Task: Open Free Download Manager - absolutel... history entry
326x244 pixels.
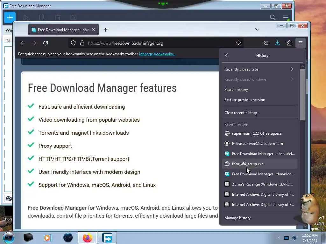Action: pos(259,154)
